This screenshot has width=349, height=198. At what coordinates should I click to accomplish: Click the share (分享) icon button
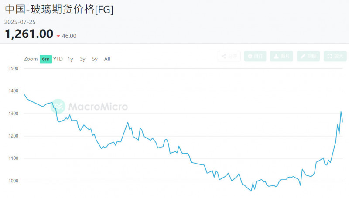(229, 56)
